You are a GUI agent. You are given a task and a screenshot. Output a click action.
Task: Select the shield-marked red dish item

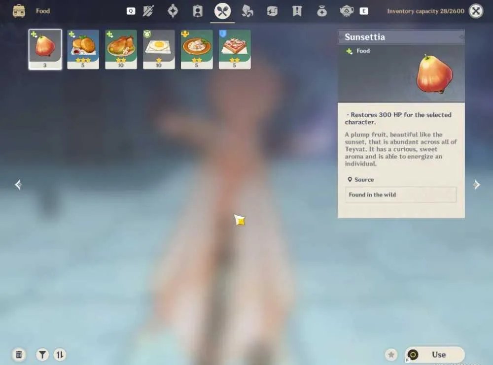coord(235,49)
